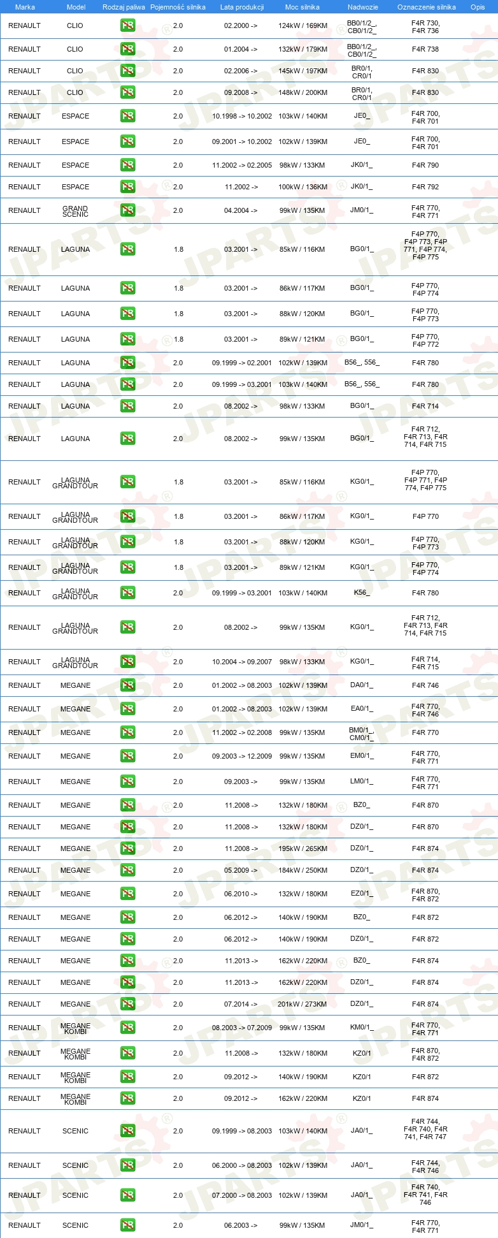
Task: Click the fuel icon in the LAGUNA GRANDTOUR 10.2004 row
Action: (127, 662)
